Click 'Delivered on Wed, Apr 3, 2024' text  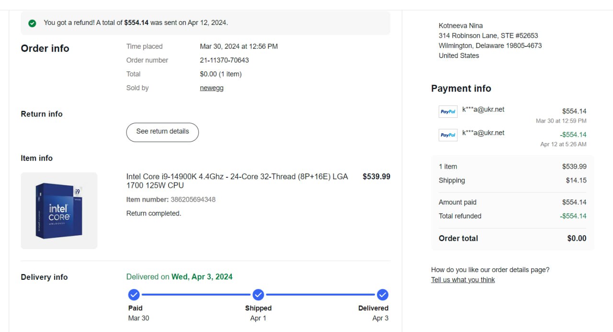pyautogui.click(x=179, y=277)
